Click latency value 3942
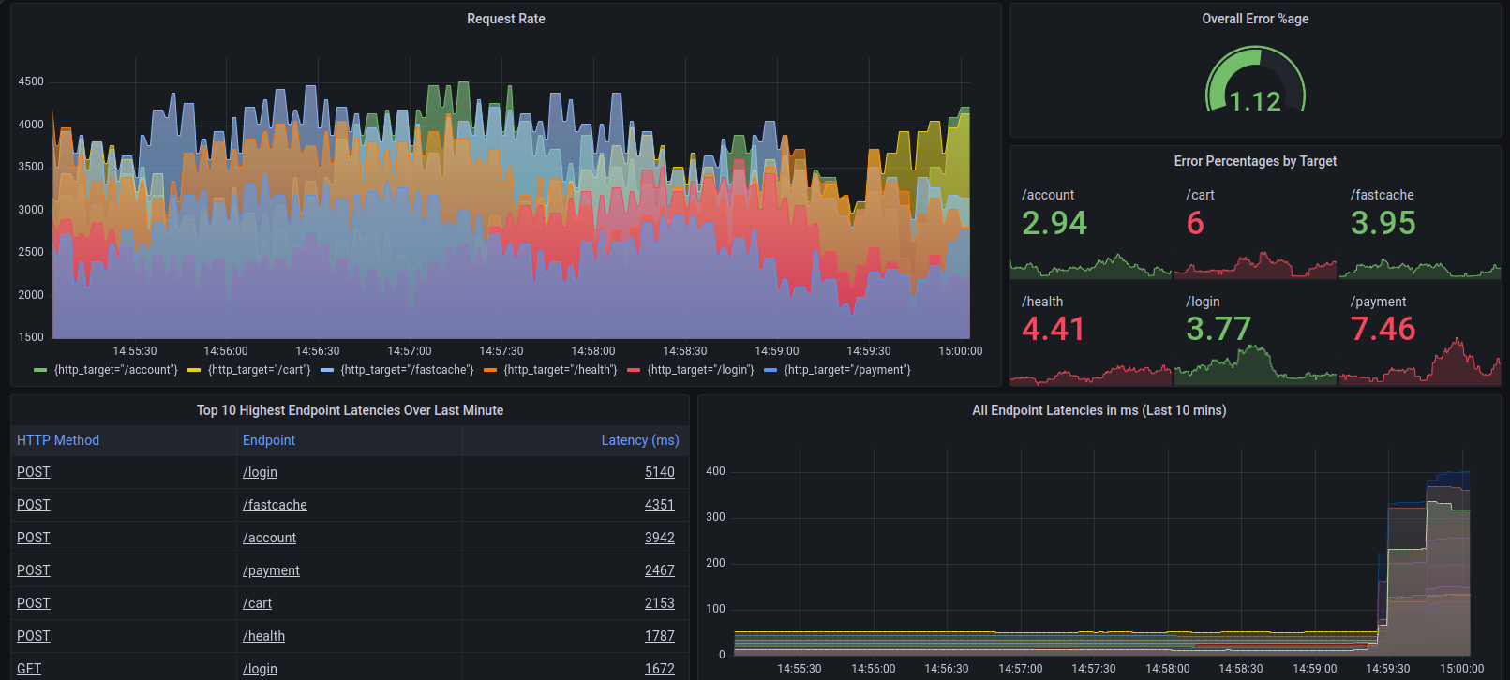Image resolution: width=1510 pixels, height=680 pixels. (660, 538)
